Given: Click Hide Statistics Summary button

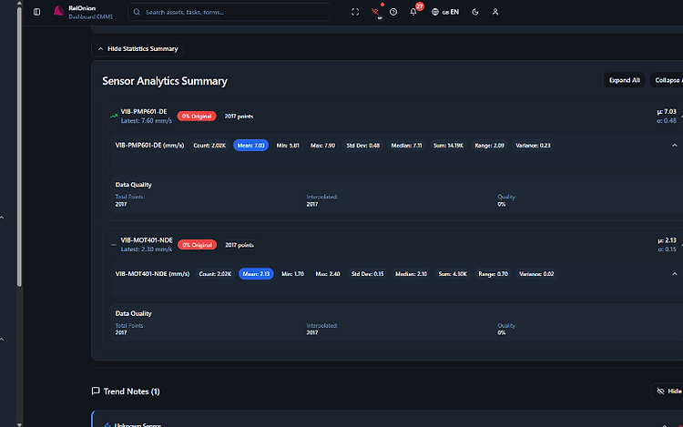Looking at the screenshot, I should [138, 49].
